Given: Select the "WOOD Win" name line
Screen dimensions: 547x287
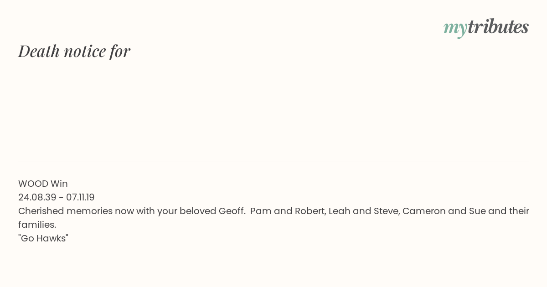Looking at the screenshot, I should coord(43,184).
